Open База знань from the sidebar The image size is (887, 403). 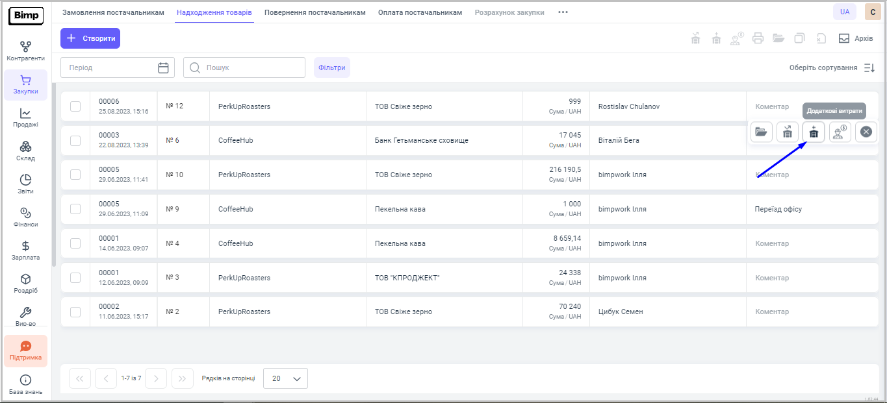coord(25,384)
